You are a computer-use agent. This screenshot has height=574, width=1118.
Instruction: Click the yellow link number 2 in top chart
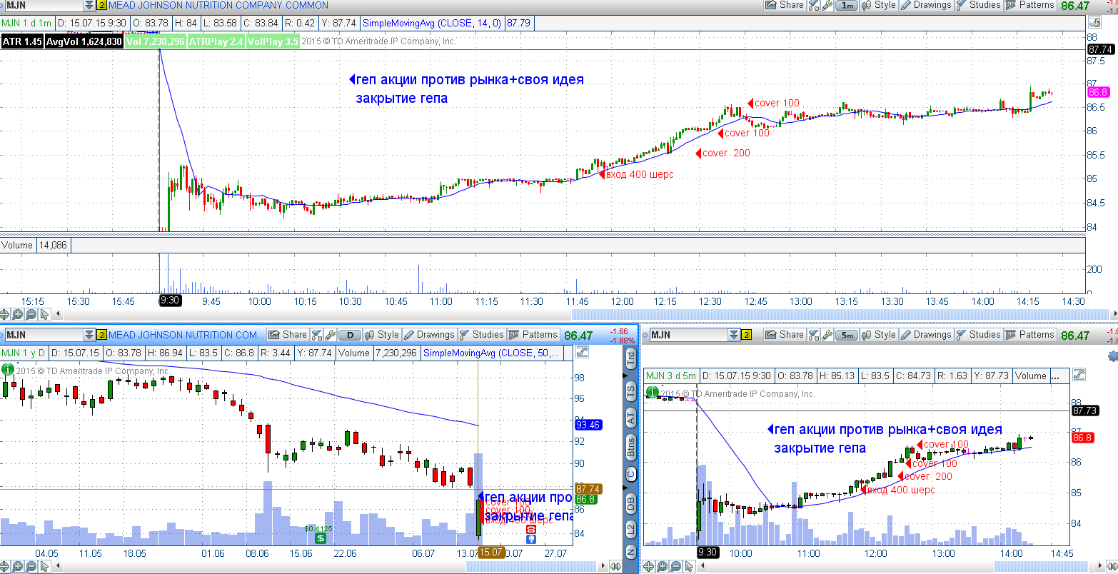pyautogui.click(x=101, y=5)
